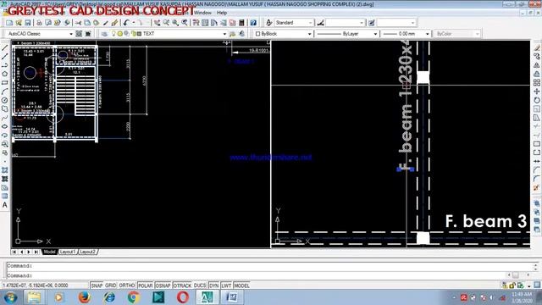Click the Open file icon
The width and height of the screenshot is (542, 305).
point(19,23)
